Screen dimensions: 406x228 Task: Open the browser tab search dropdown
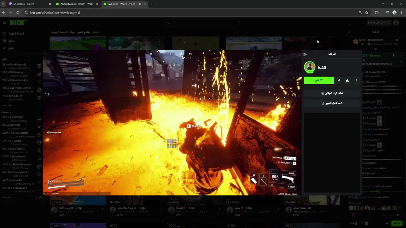3,4
